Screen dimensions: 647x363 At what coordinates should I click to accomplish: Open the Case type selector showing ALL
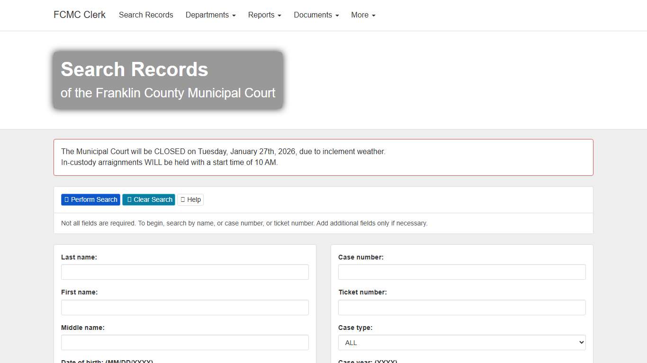(462, 342)
